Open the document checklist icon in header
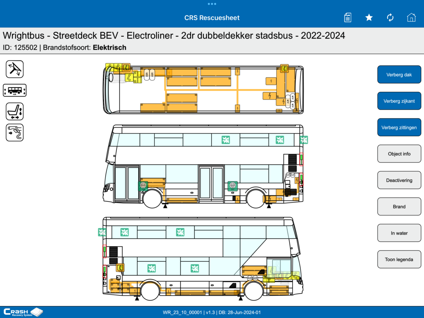This screenshot has width=424, height=318. click(348, 17)
